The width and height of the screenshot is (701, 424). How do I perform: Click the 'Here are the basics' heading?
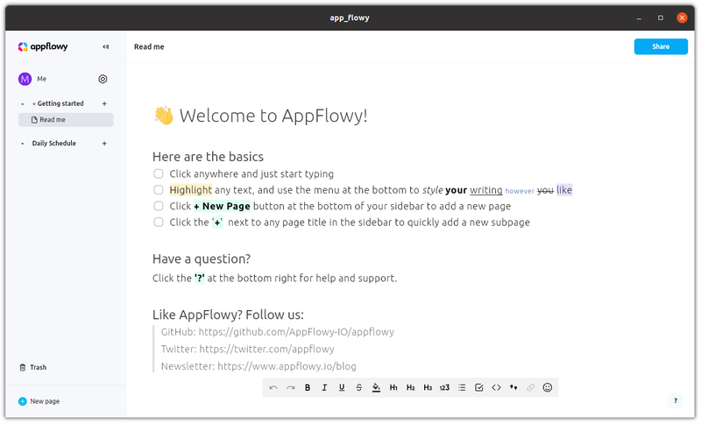click(208, 157)
